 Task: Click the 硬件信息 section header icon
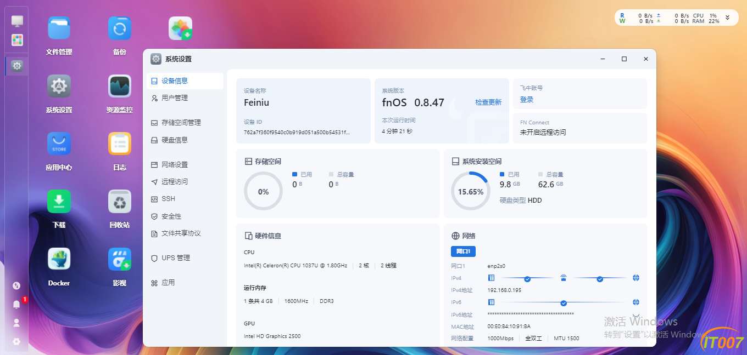pyautogui.click(x=248, y=236)
